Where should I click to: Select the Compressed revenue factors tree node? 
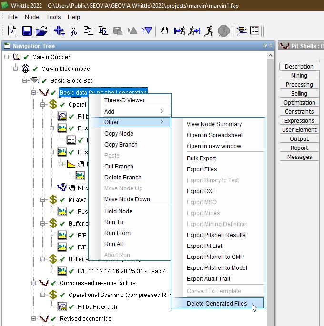[x=97, y=283]
